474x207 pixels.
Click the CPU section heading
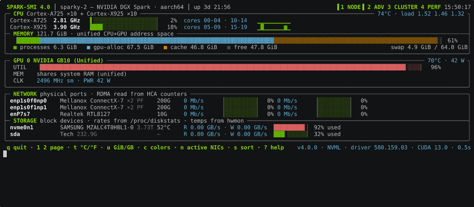tap(18, 14)
